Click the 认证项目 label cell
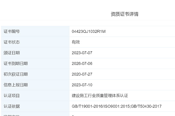The image size is (175, 116). tap(35, 96)
